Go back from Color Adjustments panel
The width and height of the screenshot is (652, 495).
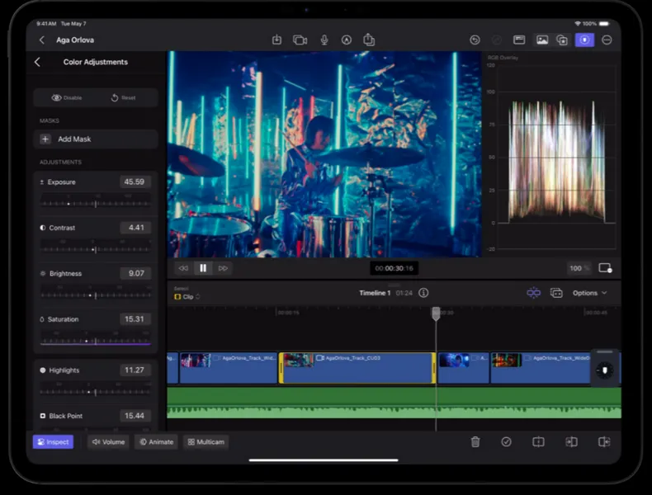37,62
